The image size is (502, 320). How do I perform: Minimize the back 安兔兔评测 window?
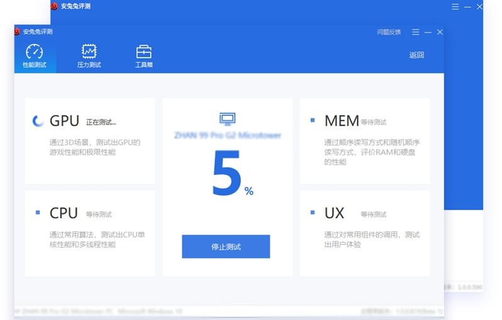(x=467, y=7)
